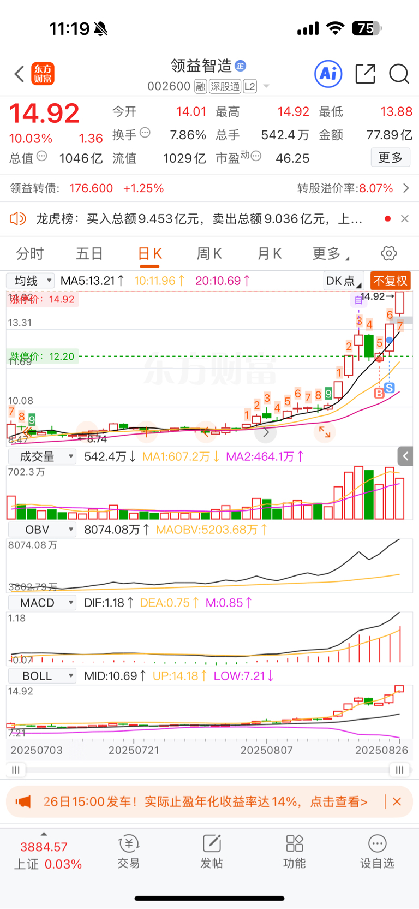Switch to the 分时 tab
Screen dimensions: 419x909
(30, 254)
